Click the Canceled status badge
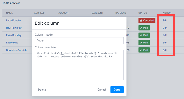Viewport: 184px width, 99px height. 147,20
